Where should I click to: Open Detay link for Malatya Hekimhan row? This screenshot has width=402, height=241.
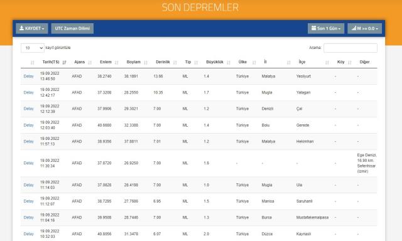click(28, 141)
